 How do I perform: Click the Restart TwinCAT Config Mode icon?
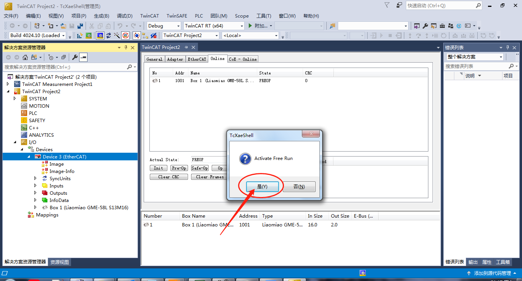pyautogui.click(x=100, y=36)
